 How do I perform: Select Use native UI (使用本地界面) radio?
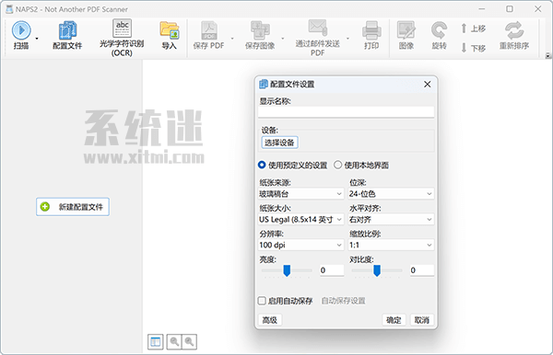338,165
